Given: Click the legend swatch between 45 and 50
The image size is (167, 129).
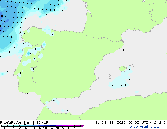Looking at the screenshot, I should 77,126.
